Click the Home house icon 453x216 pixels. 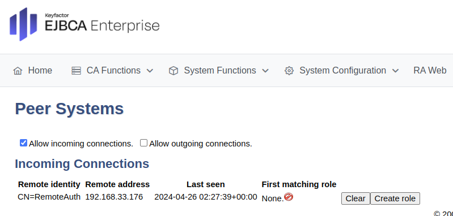point(18,71)
